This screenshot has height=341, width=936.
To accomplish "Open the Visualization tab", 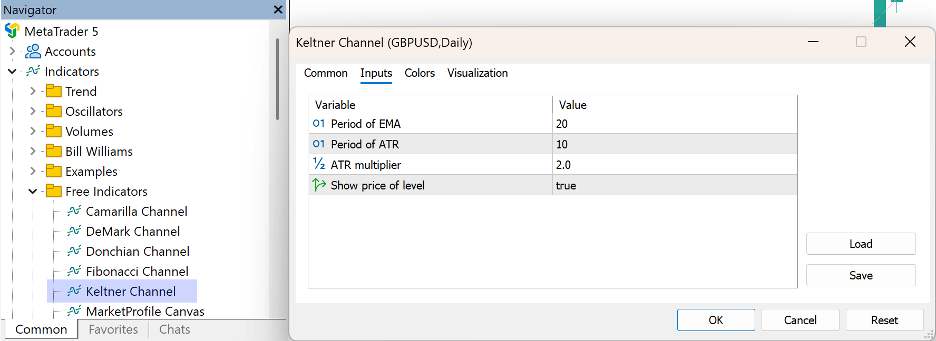I will pyautogui.click(x=477, y=73).
